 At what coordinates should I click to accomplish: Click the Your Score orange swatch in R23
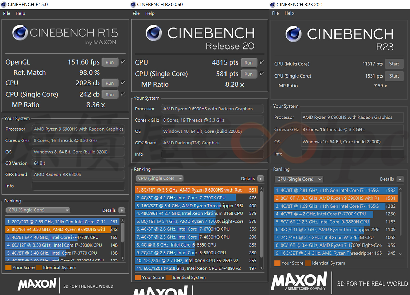click(277, 263)
